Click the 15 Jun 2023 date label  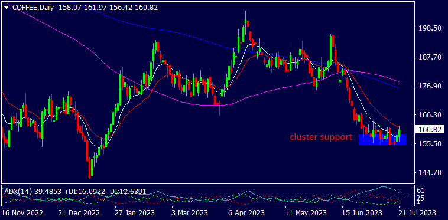pyautogui.click(x=362, y=213)
